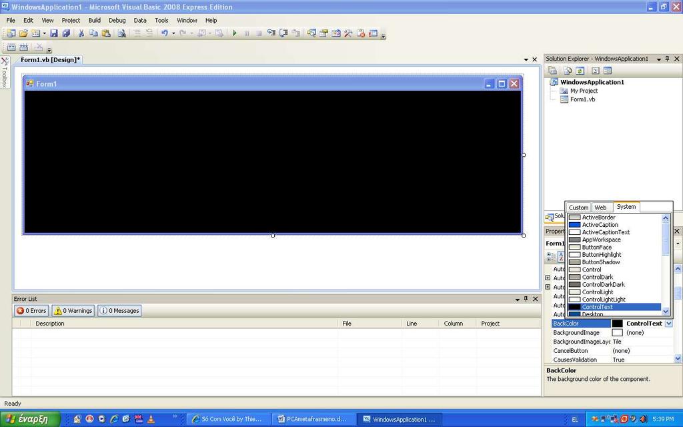
Task: Open the File menu
Action: (11, 20)
